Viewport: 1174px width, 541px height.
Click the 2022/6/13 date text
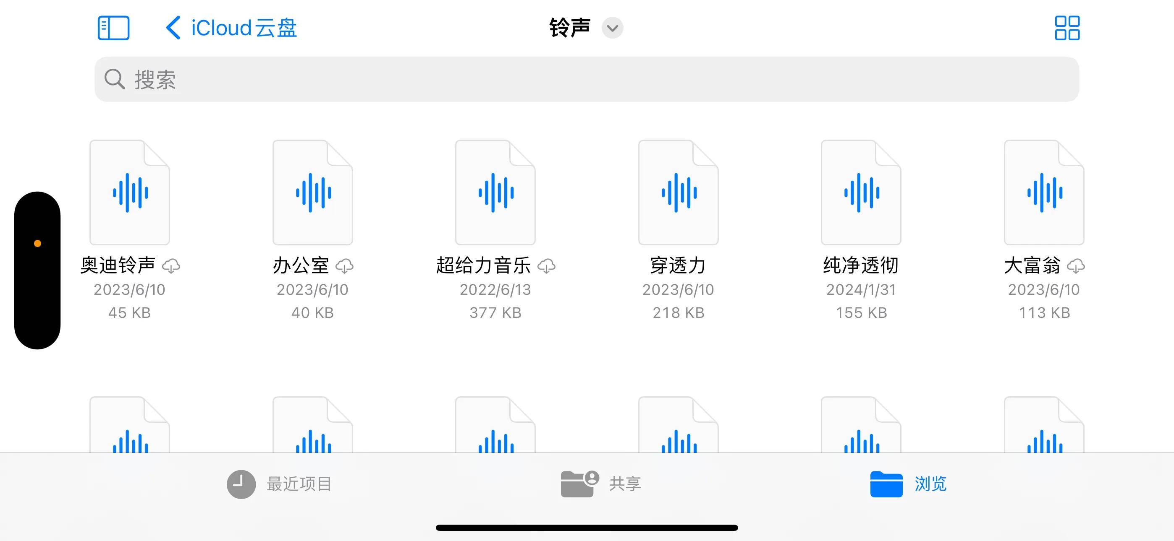495,290
